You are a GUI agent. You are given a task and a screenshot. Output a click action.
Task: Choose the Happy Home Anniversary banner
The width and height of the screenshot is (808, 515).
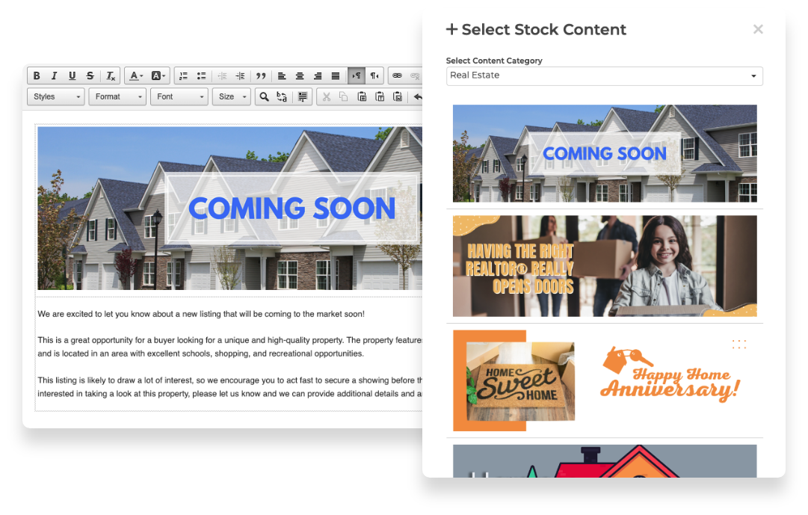604,380
